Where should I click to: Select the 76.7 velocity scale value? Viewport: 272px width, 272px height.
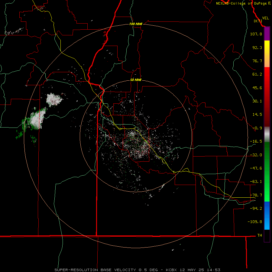[x=257, y=61]
